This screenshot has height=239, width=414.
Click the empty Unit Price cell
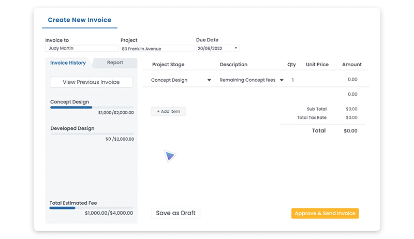coord(317,80)
